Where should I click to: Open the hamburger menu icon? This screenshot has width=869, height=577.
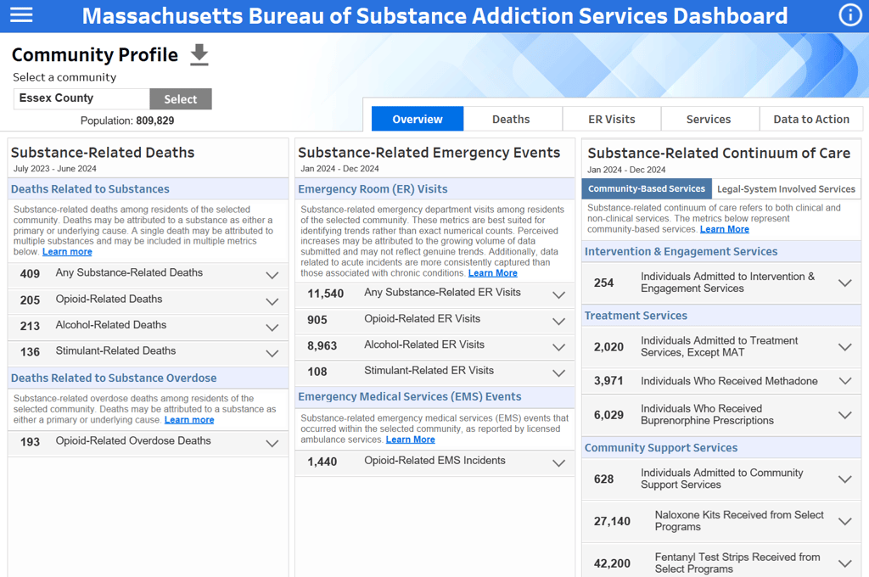click(x=21, y=15)
